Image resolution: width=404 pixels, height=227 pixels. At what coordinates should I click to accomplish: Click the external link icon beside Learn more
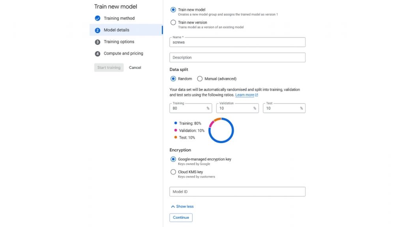coord(256,95)
